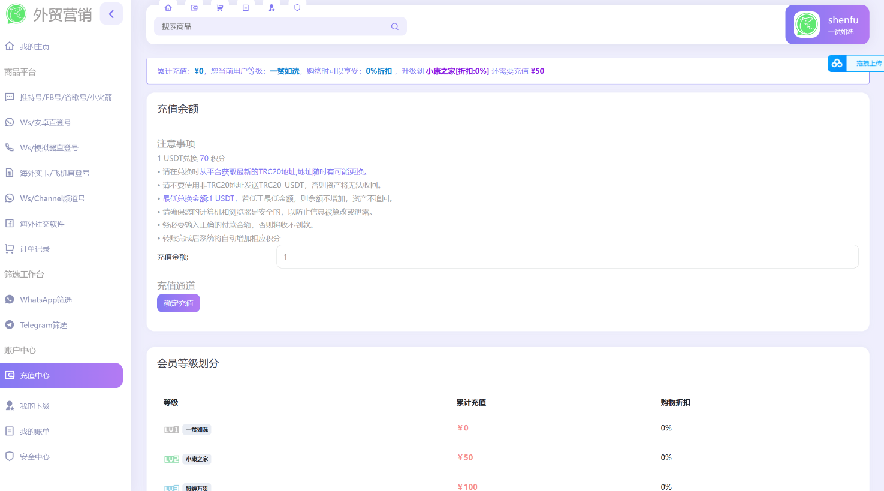This screenshot has height=491, width=884.
Task: Click the cloud upload icon
Action: (837, 63)
